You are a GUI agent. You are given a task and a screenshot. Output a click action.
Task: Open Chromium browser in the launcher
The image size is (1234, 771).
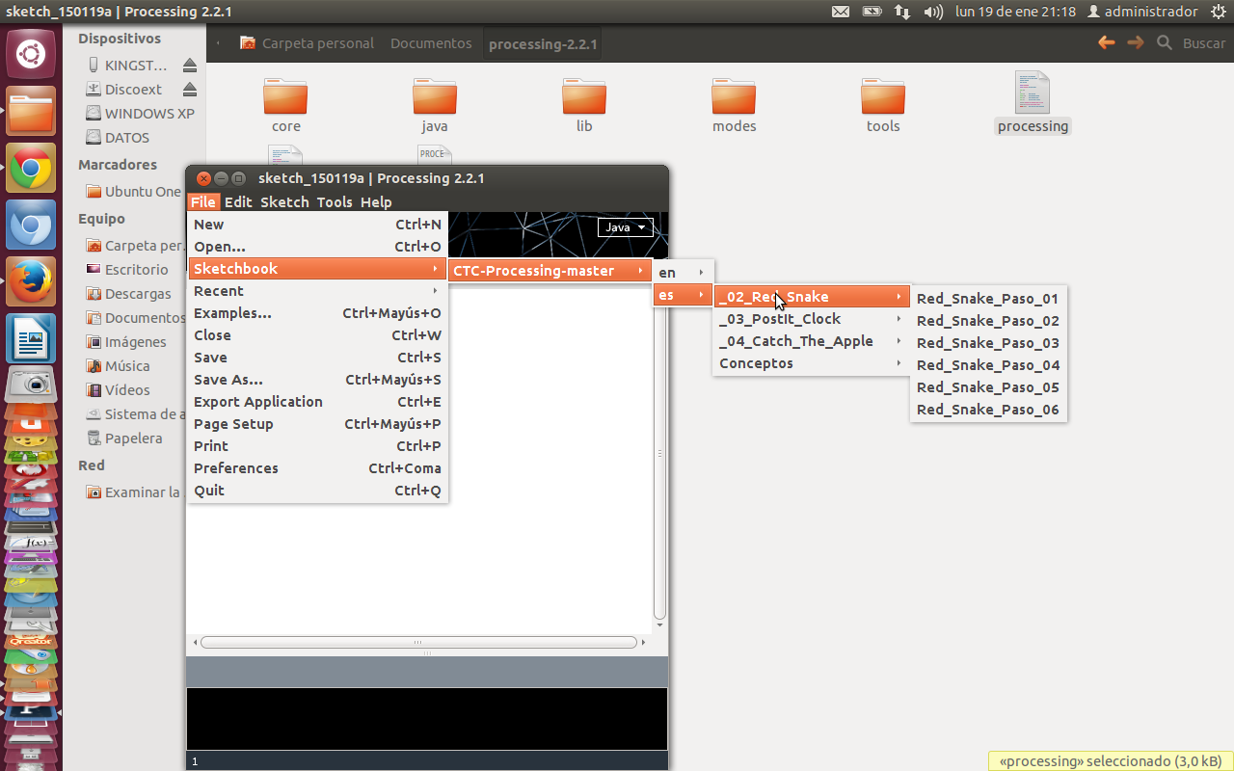tap(31, 226)
